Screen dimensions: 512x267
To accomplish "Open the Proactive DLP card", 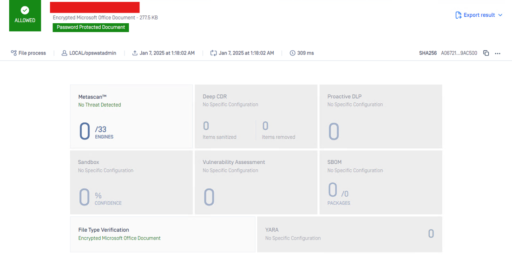I will tap(381, 116).
